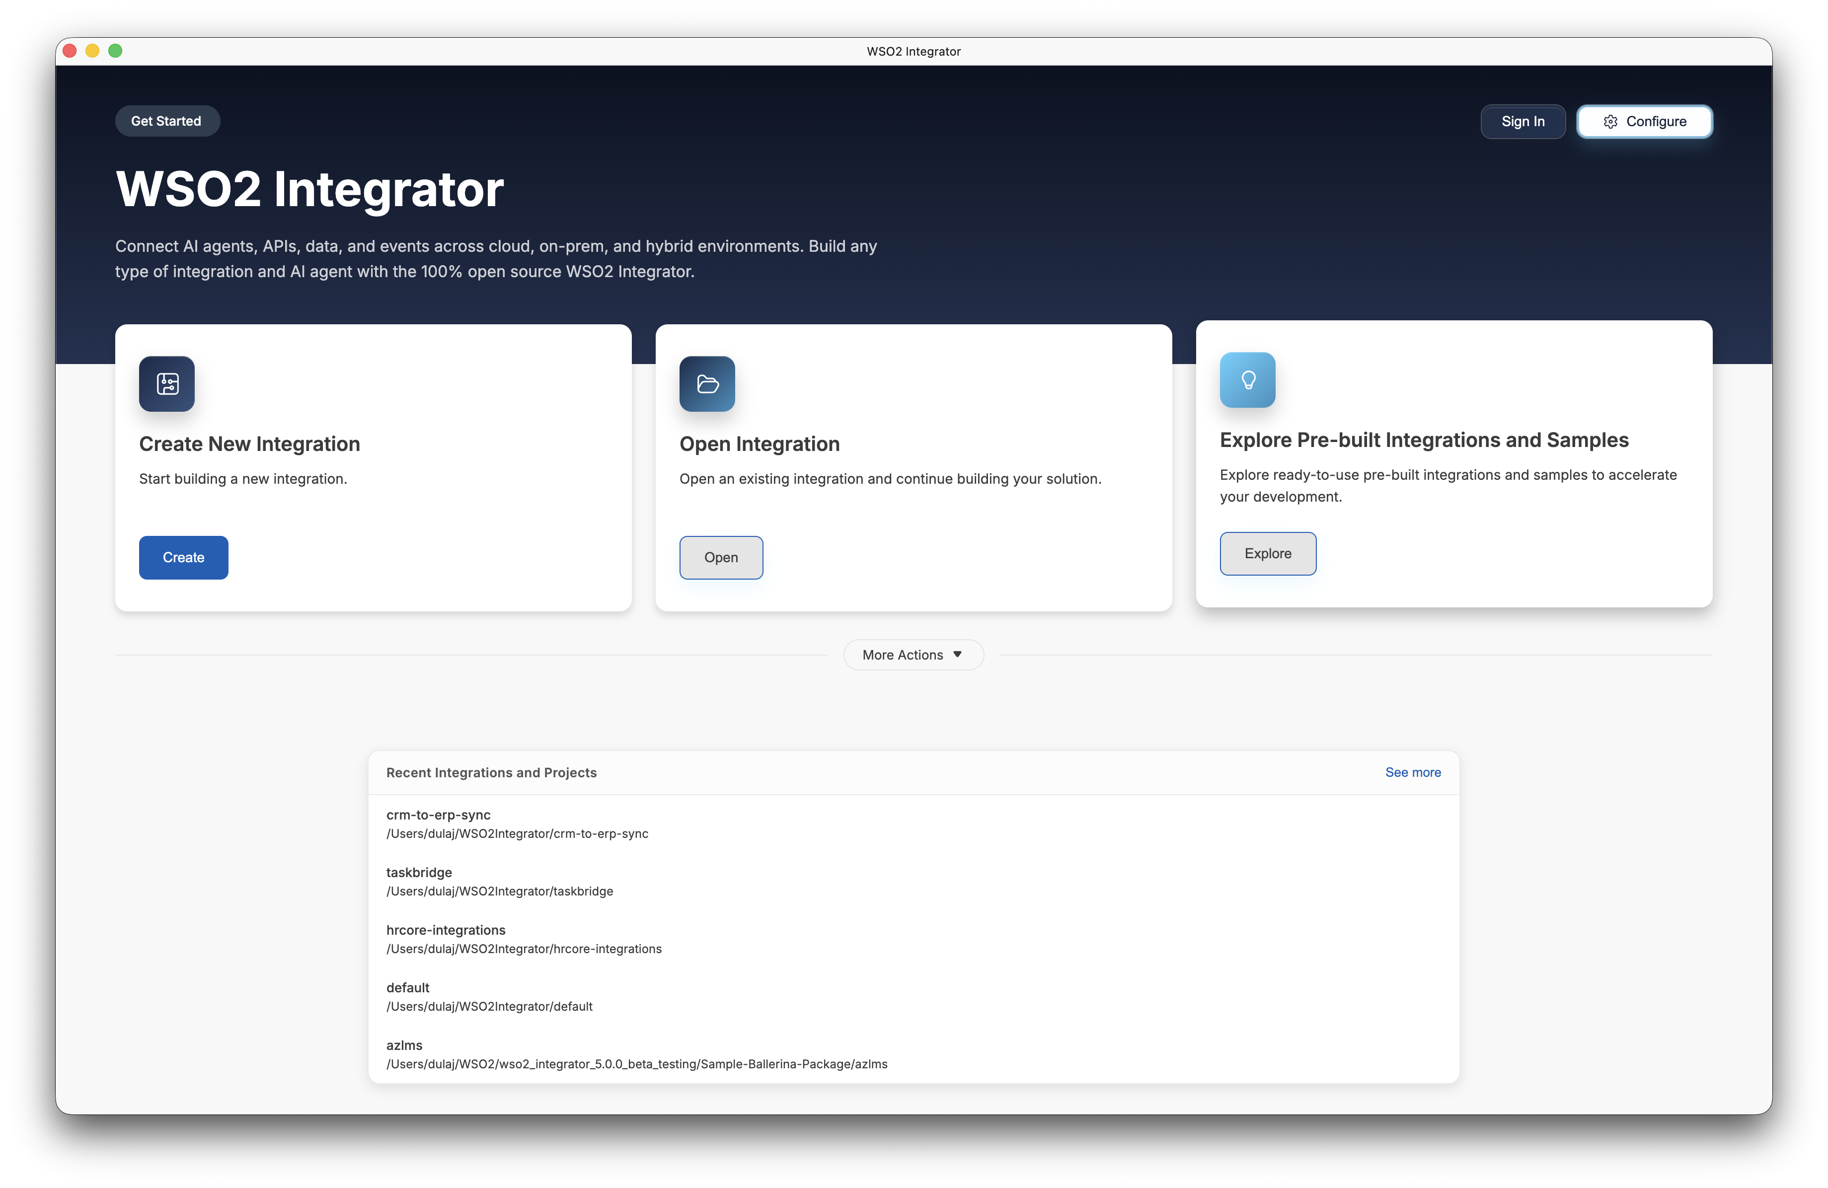Click the red close window button

(x=69, y=51)
